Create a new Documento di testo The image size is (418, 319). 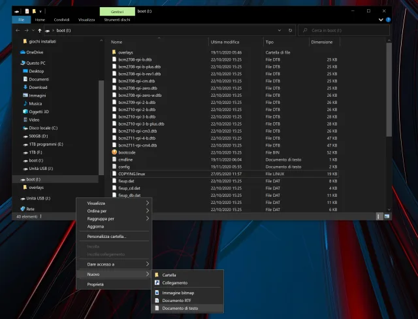187,308
